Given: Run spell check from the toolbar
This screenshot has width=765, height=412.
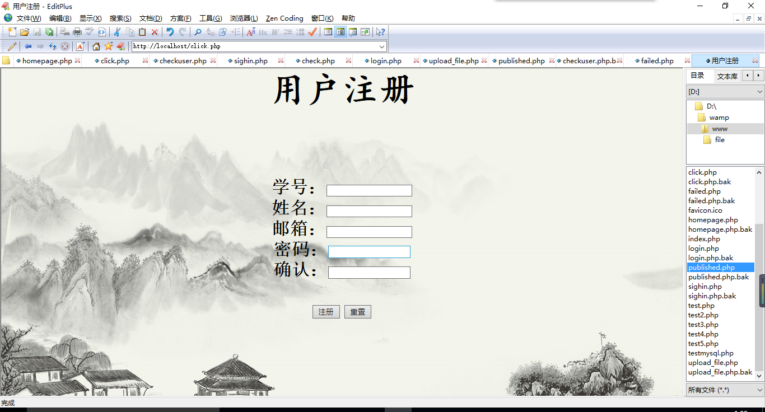Looking at the screenshot, I should (x=90, y=32).
